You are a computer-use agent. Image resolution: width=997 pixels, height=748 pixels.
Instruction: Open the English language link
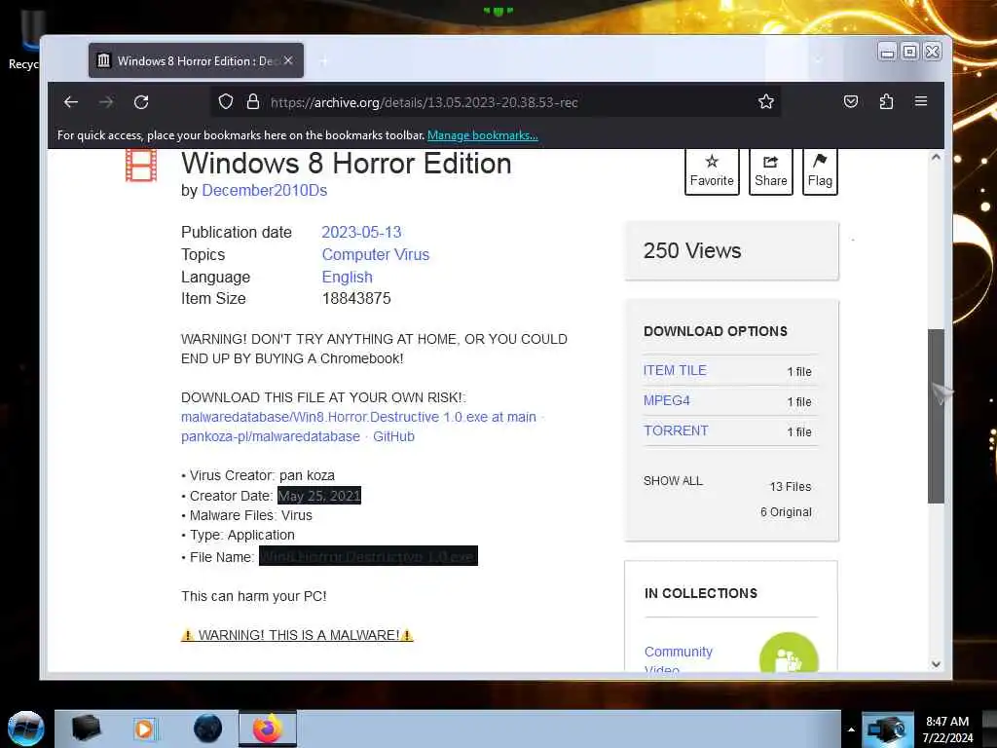click(348, 277)
